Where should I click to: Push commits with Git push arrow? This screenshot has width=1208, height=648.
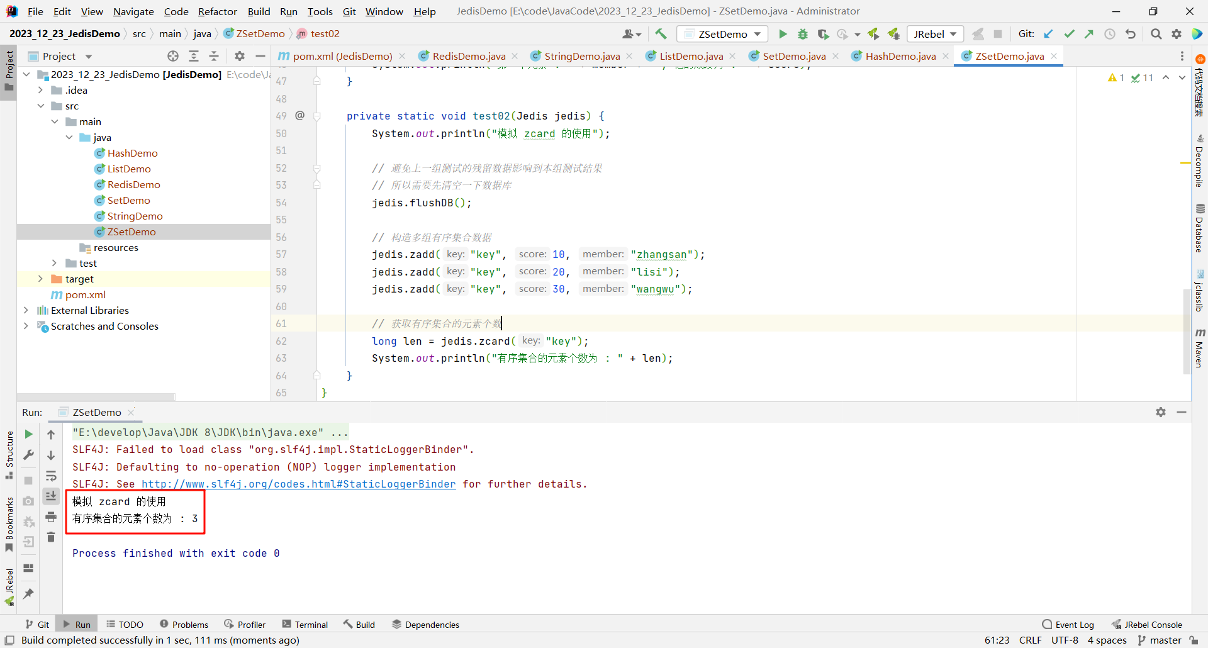[x=1089, y=34]
